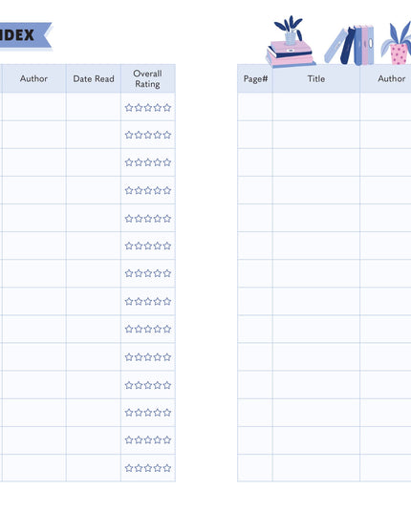Click Author header in the left table
411x513 pixels.
pyautogui.click(x=33, y=78)
